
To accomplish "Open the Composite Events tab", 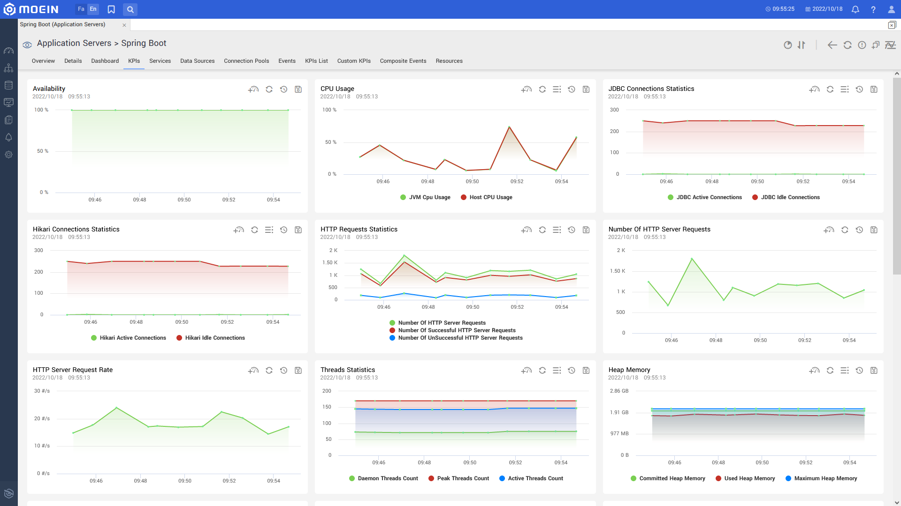I will pyautogui.click(x=403, y=61).
